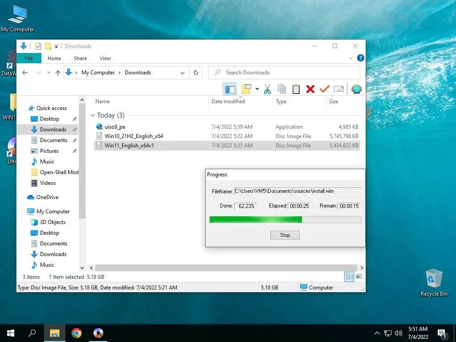Open the address bar history dropdown
The image size is (456, 342).
(x=182, y=73)
